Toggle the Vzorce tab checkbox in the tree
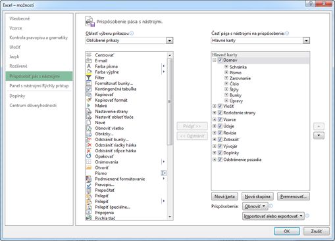The height and width of the screenshot is (241, 335). [220, 120]
